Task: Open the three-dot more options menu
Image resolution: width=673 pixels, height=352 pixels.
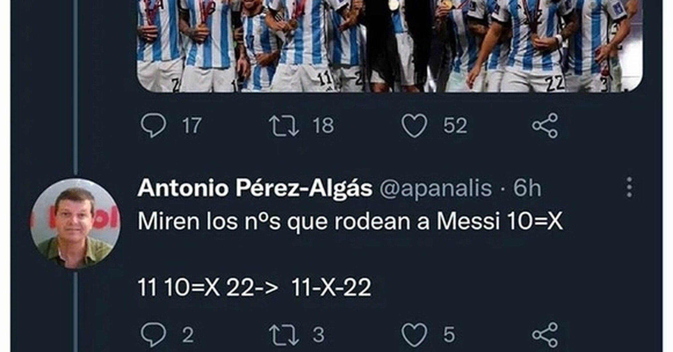Action: tap(629, 187)
